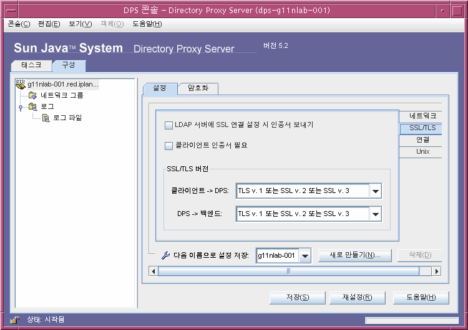Screen dimensions: 468x330
Task: Open the DPS -> 백엔드 version dropdown
Action: [376, 214]
